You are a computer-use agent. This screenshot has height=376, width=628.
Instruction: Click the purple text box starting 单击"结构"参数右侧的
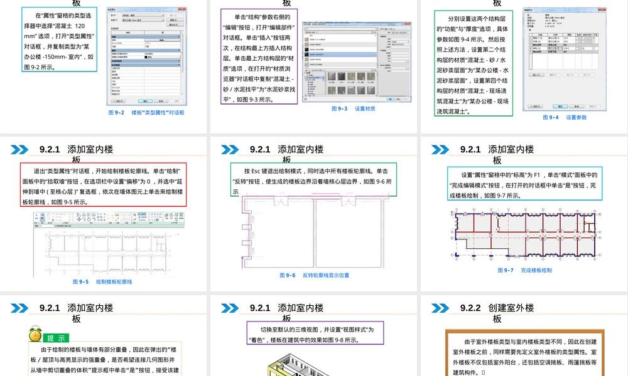(259, 56)
